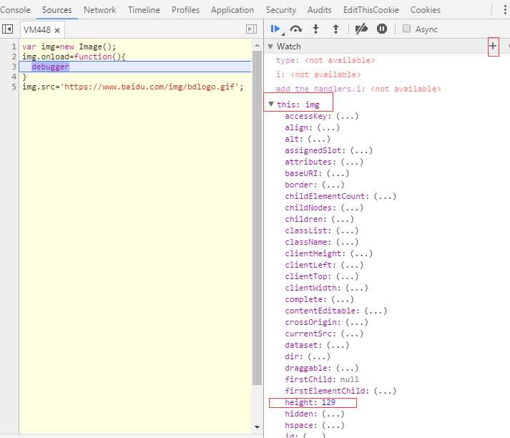Click line number 3 in gutter
Viewport: 510px width, 438px height.
click(14, 67)
